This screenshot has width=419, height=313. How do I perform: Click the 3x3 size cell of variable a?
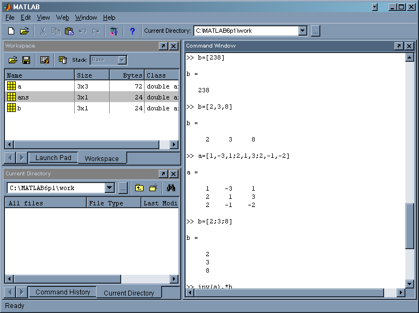coord(92,86)
